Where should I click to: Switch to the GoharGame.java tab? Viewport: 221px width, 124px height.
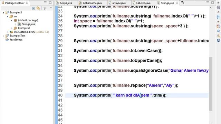point(92,3)
